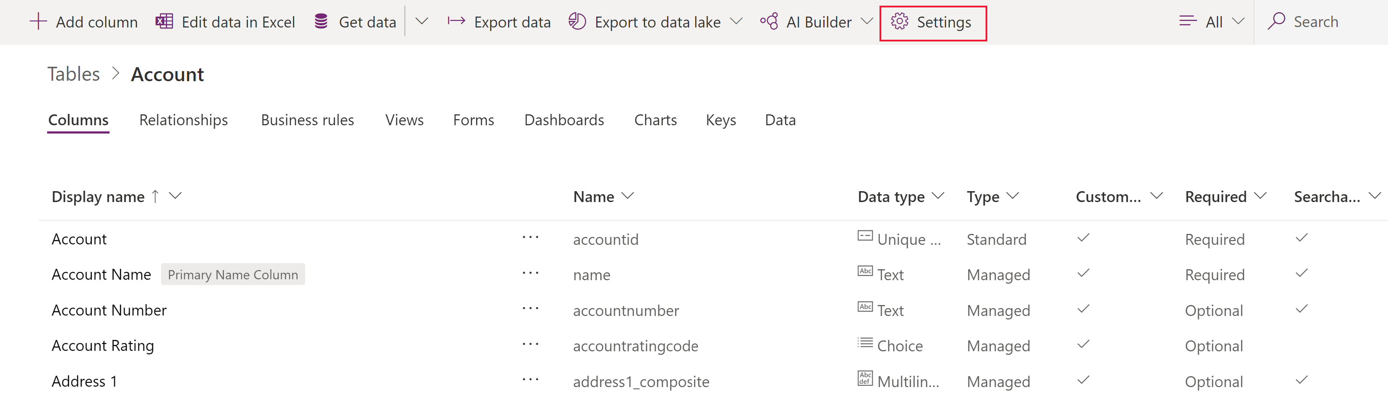Open more options for Account Rating row
Viewport: 1388px width, 398px height.
(x=530, y=345)
